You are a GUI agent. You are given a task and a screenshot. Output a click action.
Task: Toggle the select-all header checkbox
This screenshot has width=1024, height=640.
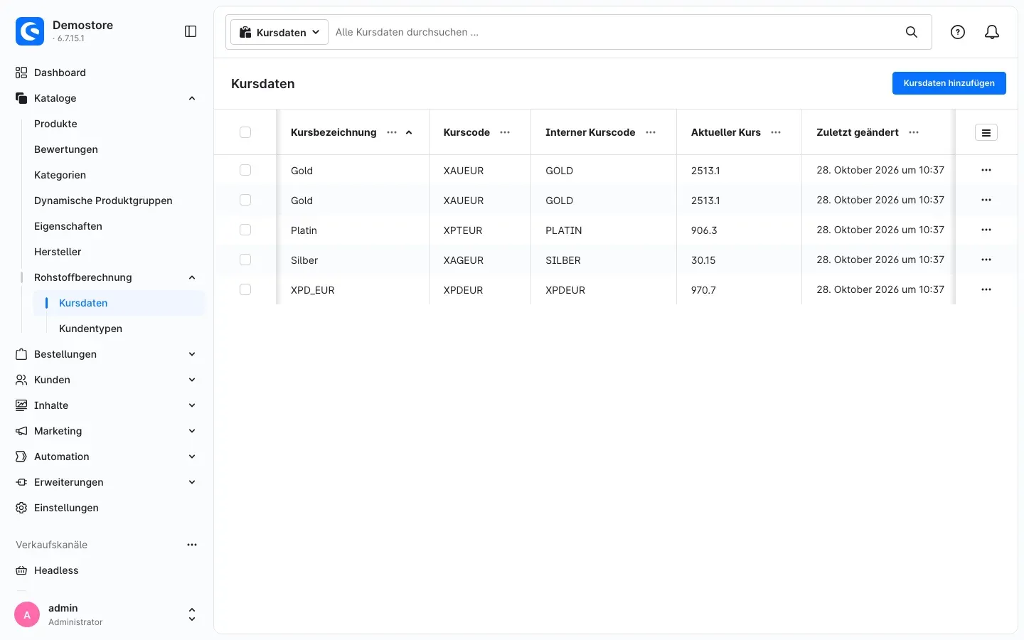(245, 132)
